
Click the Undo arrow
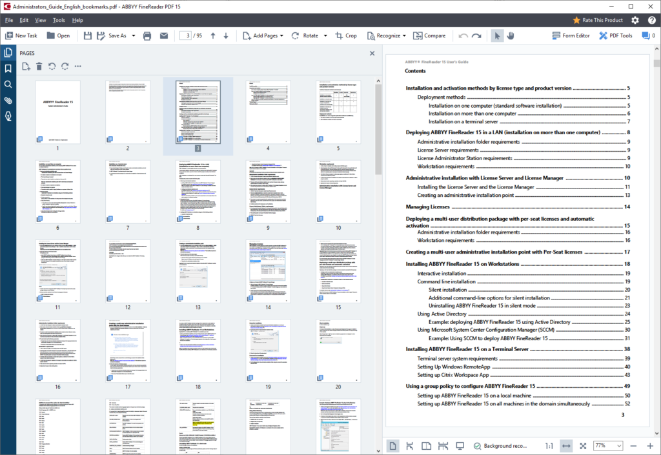pos(463,35)
